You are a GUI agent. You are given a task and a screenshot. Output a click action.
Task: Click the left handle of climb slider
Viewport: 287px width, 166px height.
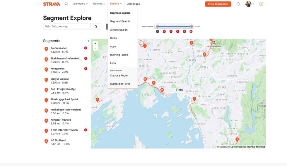click(x=158, y=26)
